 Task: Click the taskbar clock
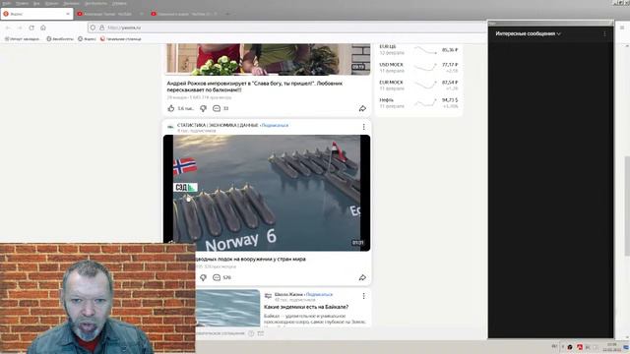(611, 347)
